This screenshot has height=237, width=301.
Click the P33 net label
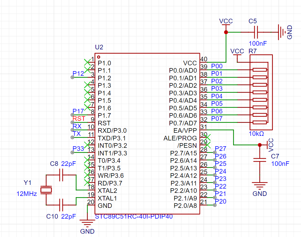(78, 149)
